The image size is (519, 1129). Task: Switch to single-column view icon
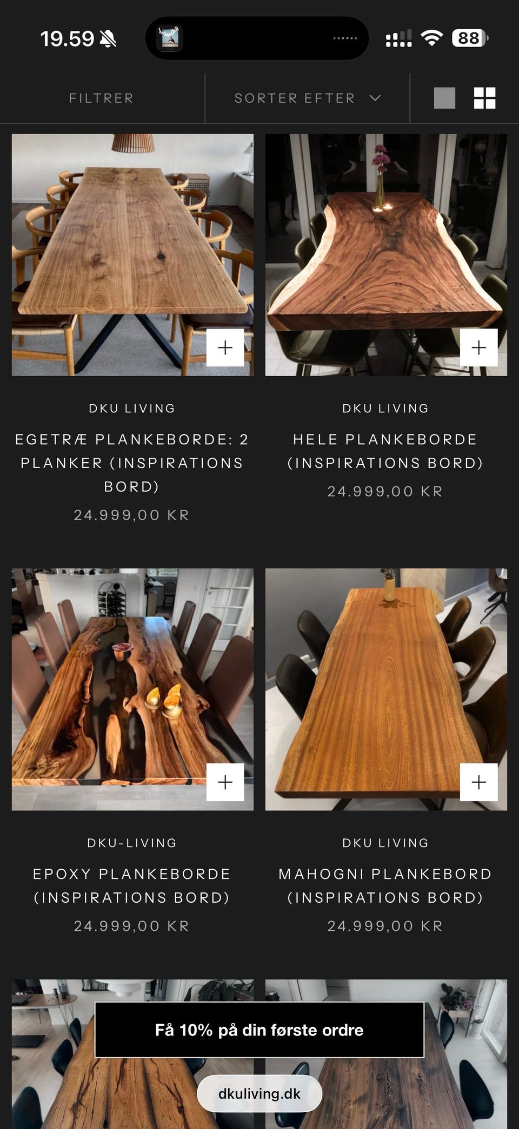coord(444,98)
